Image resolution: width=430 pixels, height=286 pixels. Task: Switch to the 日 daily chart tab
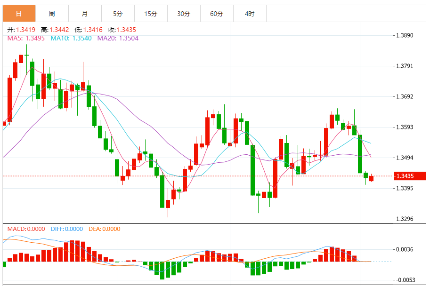click(19, 14)
